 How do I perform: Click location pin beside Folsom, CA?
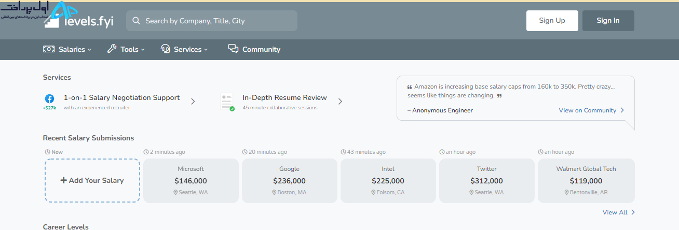pos(373,192)
